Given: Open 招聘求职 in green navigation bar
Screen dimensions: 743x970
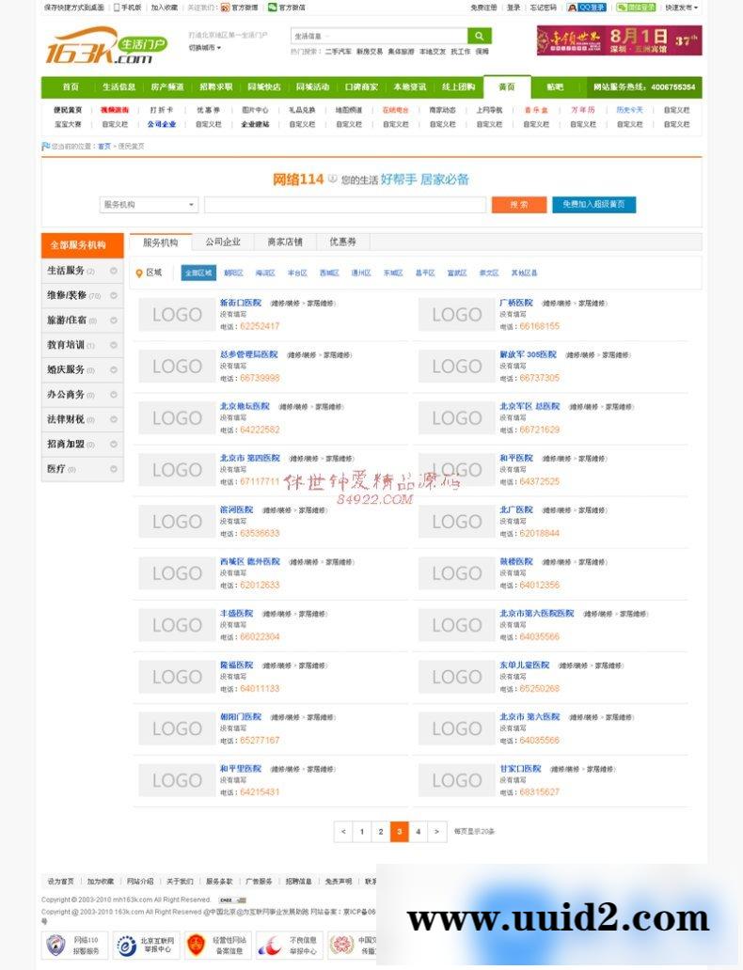Looking at the screenshot, I should tap(216, 87).
